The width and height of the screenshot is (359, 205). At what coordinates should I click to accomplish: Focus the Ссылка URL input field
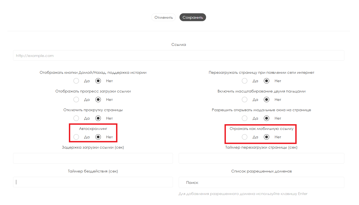tap(178, 56)
